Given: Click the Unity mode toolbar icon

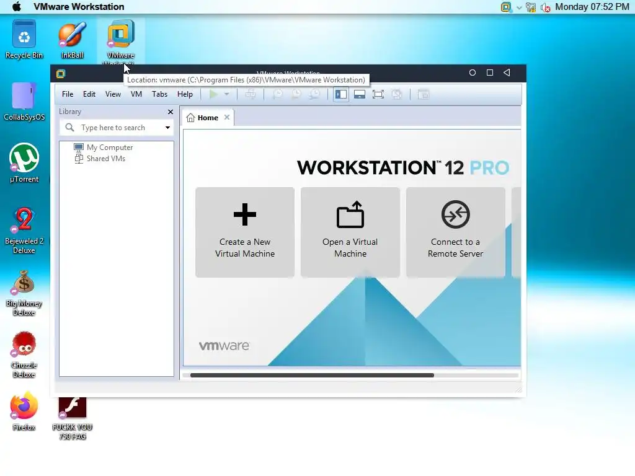Looking at the screenshot, I should pyautogui.click(x=397, y=94).
